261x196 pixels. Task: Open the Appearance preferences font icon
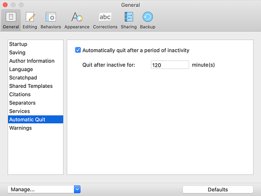(x=77, y=17)
